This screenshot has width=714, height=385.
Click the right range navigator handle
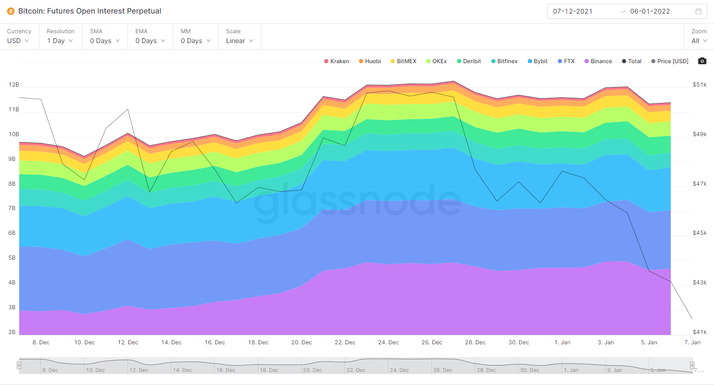pyautogui.click(x=692, y=365)
